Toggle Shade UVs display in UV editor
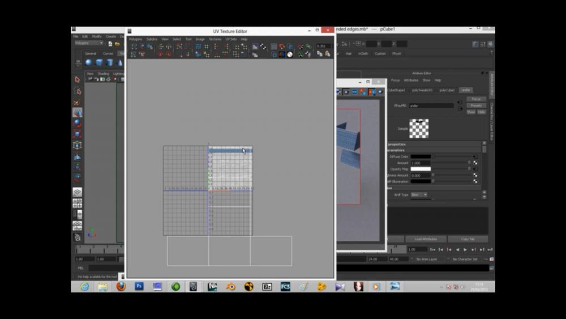This screenshot has width=566, height=319. pos(290,46)
